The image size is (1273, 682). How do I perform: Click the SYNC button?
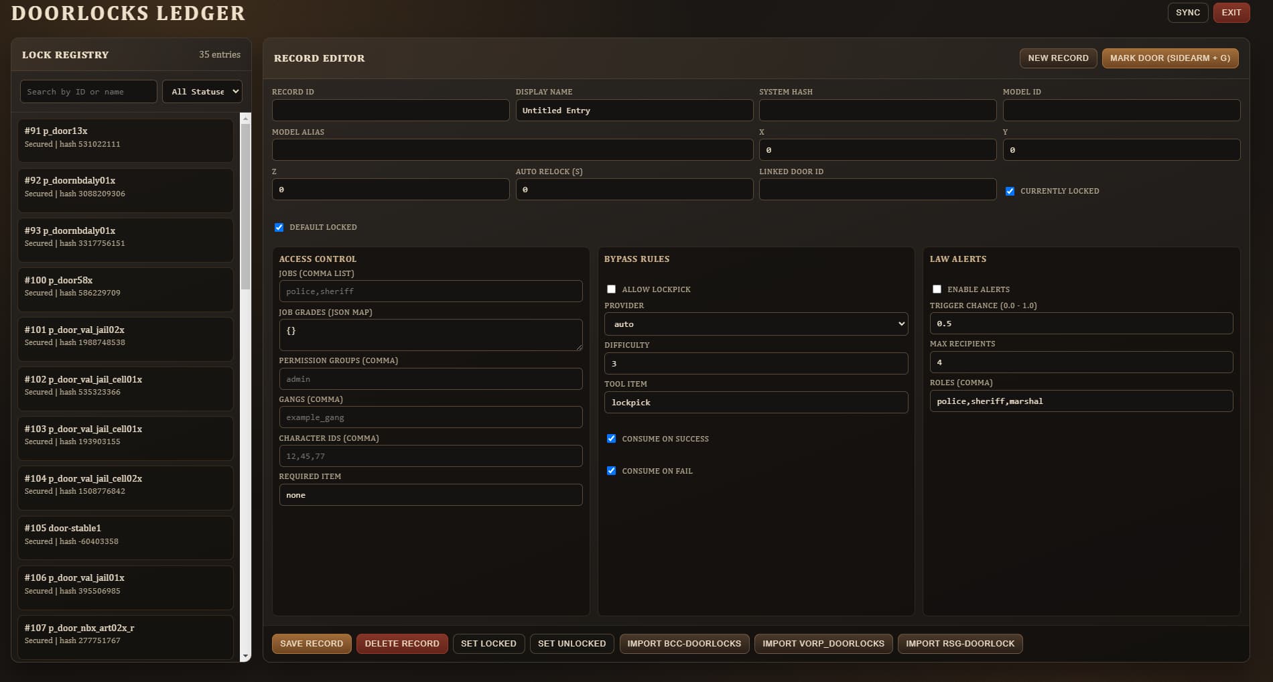pyautogui.click(x=1187, y=12)
